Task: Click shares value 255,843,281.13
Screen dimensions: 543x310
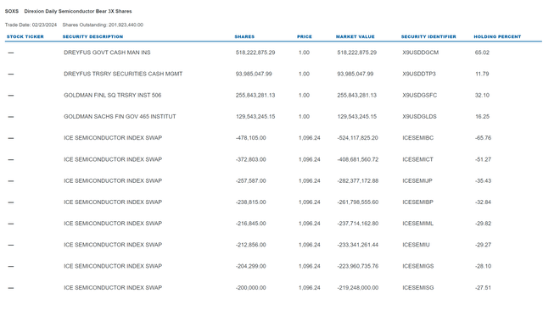Action: pyautogui.click(x=255, y=96)
